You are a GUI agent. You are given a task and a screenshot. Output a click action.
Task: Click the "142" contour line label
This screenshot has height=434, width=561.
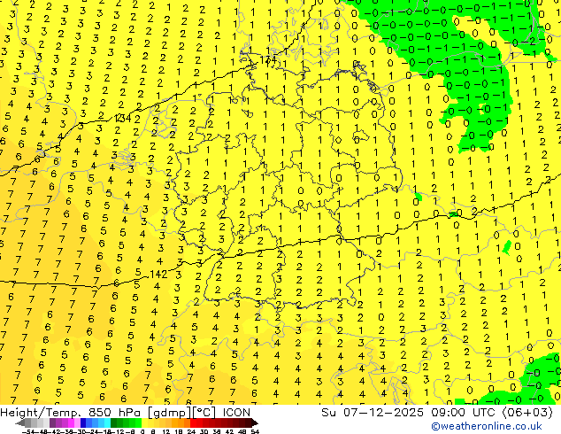pos(158,275)
